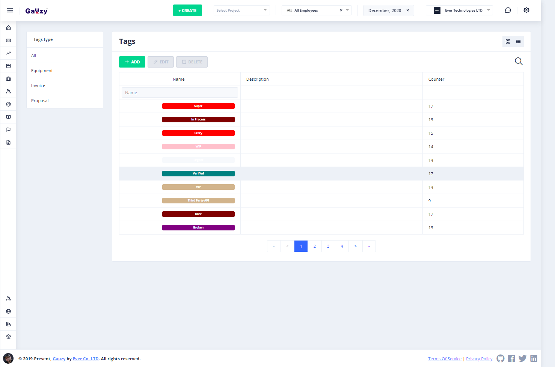Filter tags by Equipment type
The height and width of the screenshot is (367, 555).
42,71
